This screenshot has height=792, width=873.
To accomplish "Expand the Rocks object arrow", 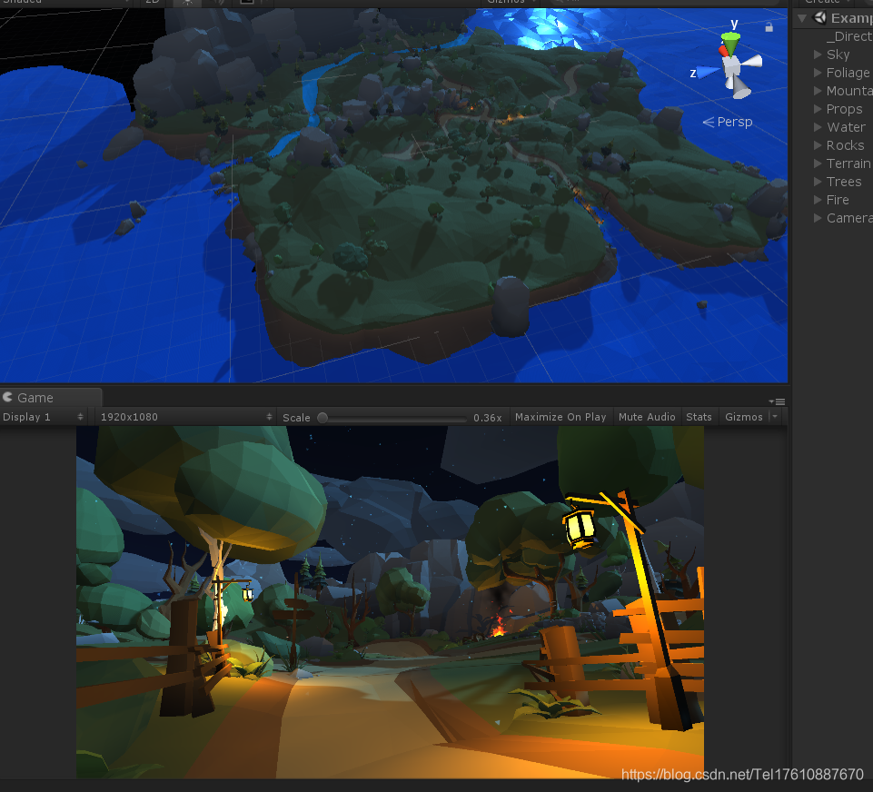I will point(818,145).
